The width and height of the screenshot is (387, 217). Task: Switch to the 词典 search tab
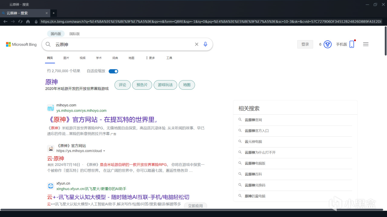[115, 58]
